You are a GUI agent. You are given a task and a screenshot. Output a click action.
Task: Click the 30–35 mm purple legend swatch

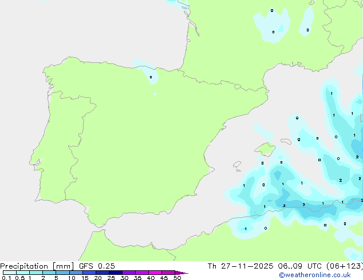[x=128, y=273]
